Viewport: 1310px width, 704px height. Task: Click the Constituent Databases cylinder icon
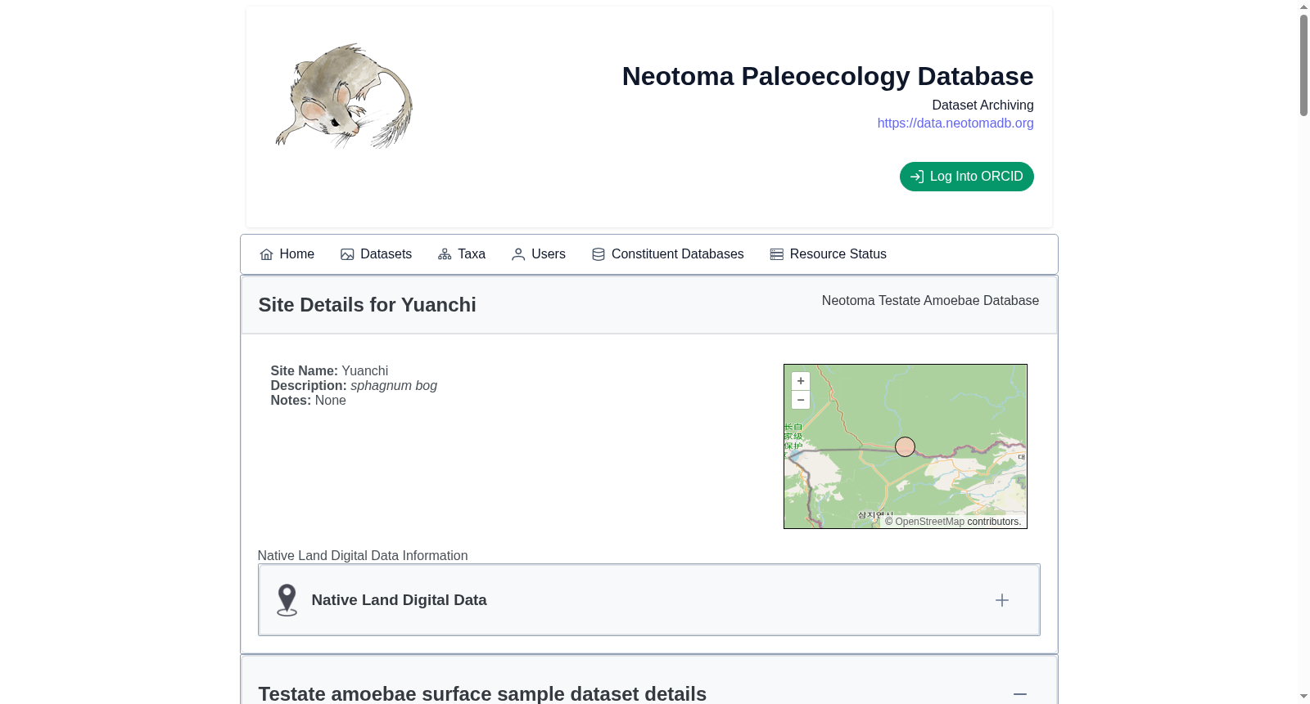599,254
